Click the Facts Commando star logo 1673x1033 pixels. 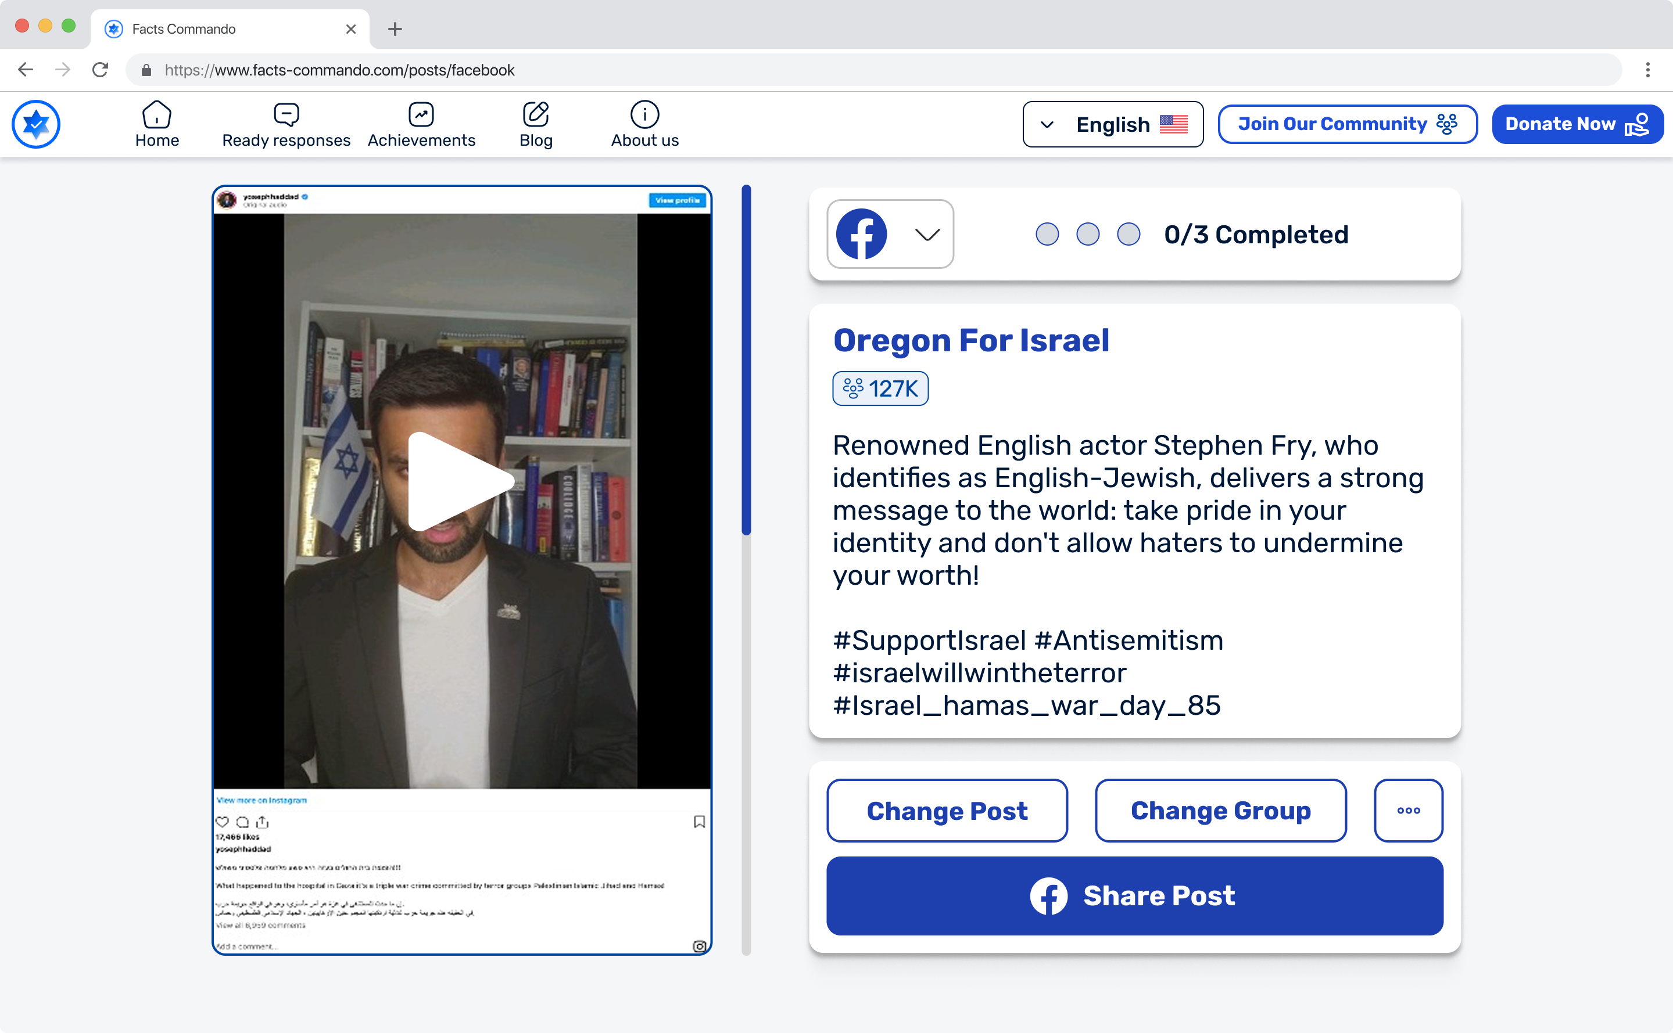click(36, 124)
